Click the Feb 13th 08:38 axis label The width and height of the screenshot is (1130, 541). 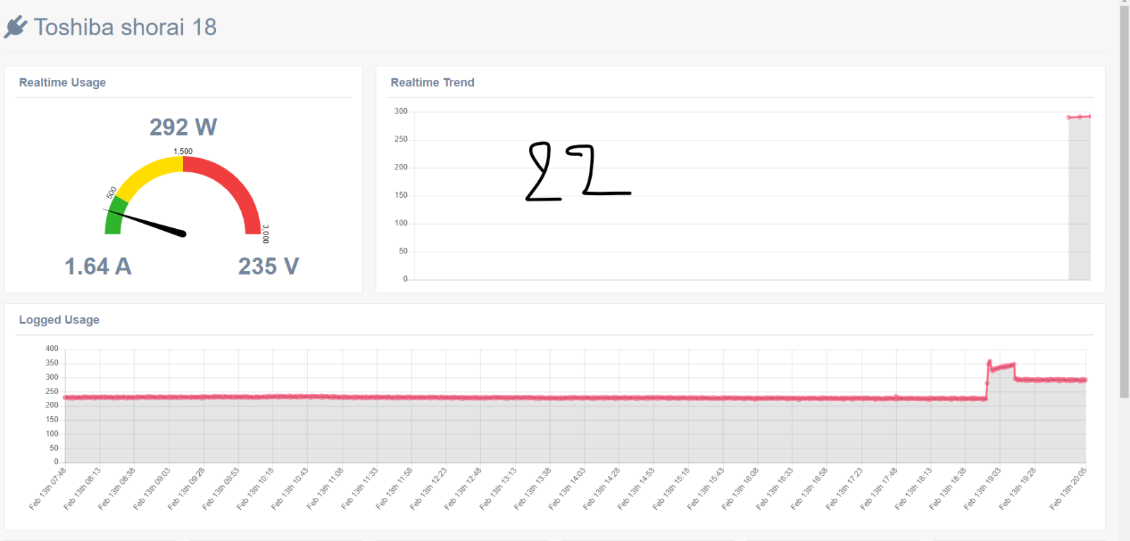(x=117, y=489)
